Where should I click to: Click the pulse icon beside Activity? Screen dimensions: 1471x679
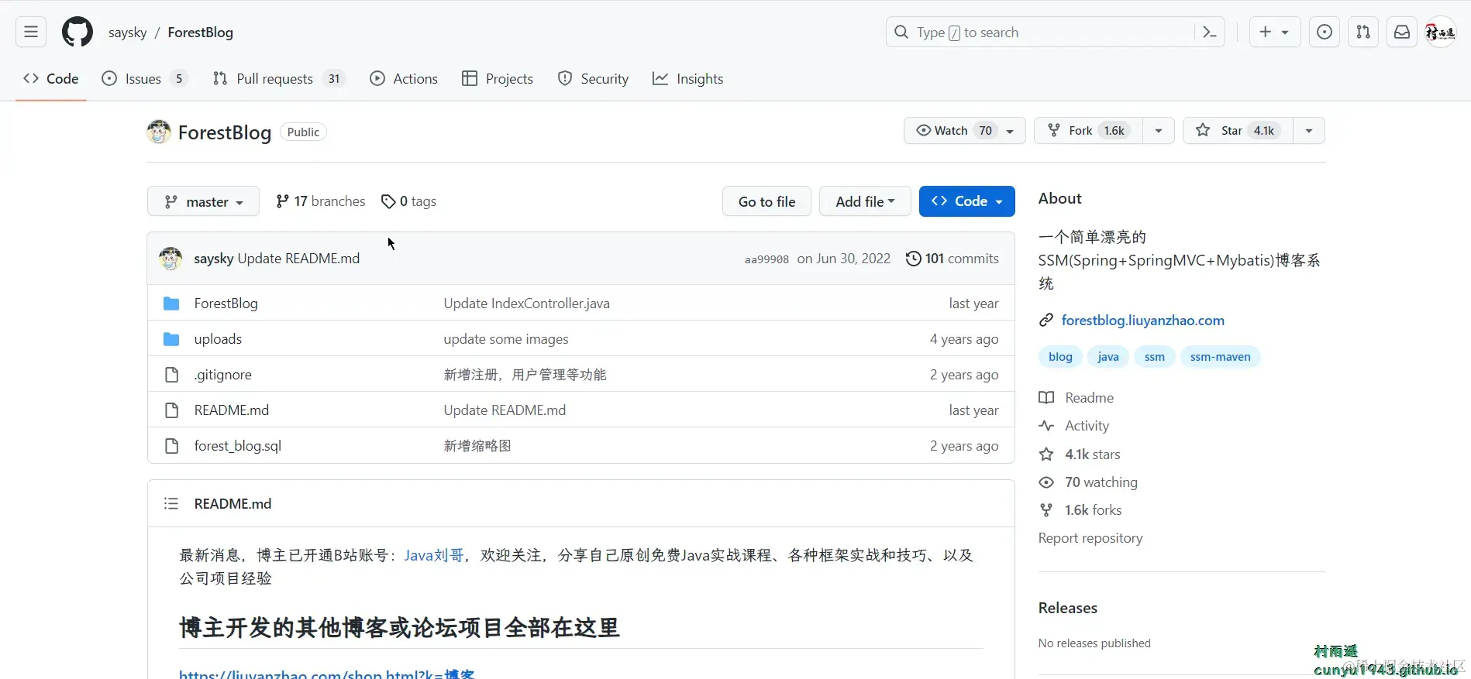coord(1046,426)
